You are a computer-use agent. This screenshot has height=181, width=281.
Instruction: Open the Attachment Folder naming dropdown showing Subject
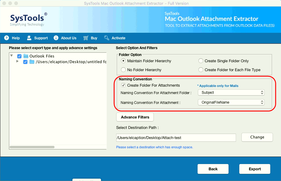coord(231,93)
